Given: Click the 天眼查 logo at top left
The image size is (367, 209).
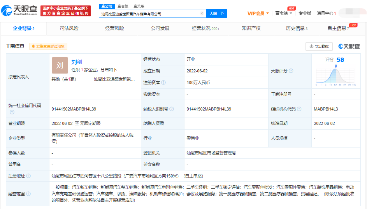Looking at the screenshot, I should pyautogui.click(x=20, y=11).
